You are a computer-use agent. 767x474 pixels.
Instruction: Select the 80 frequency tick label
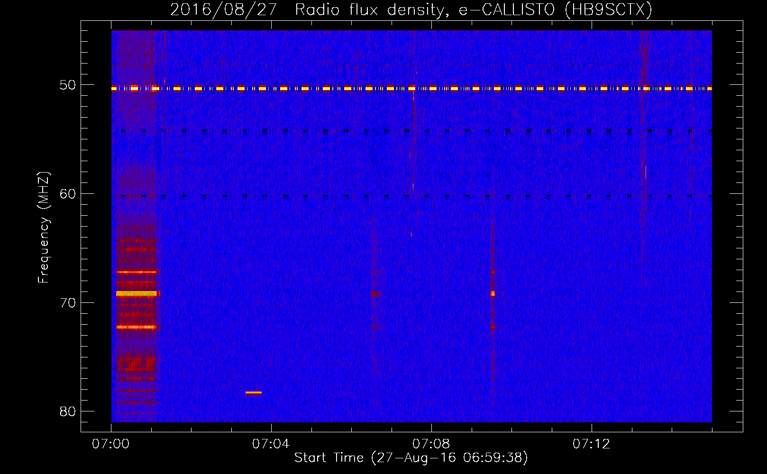[68, 411]
